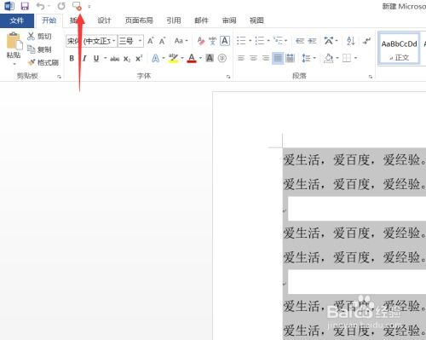Viewport: 426px width, 340px height.
Task: Select the 正文 style thumbnail
Action: click(x=399, y=49)
